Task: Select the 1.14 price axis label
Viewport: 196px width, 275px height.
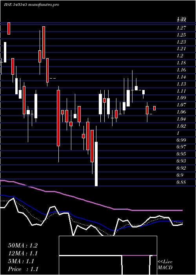Action: click(x=181, y=77)
